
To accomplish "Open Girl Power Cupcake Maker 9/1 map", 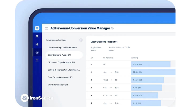I will coord(61,62).
